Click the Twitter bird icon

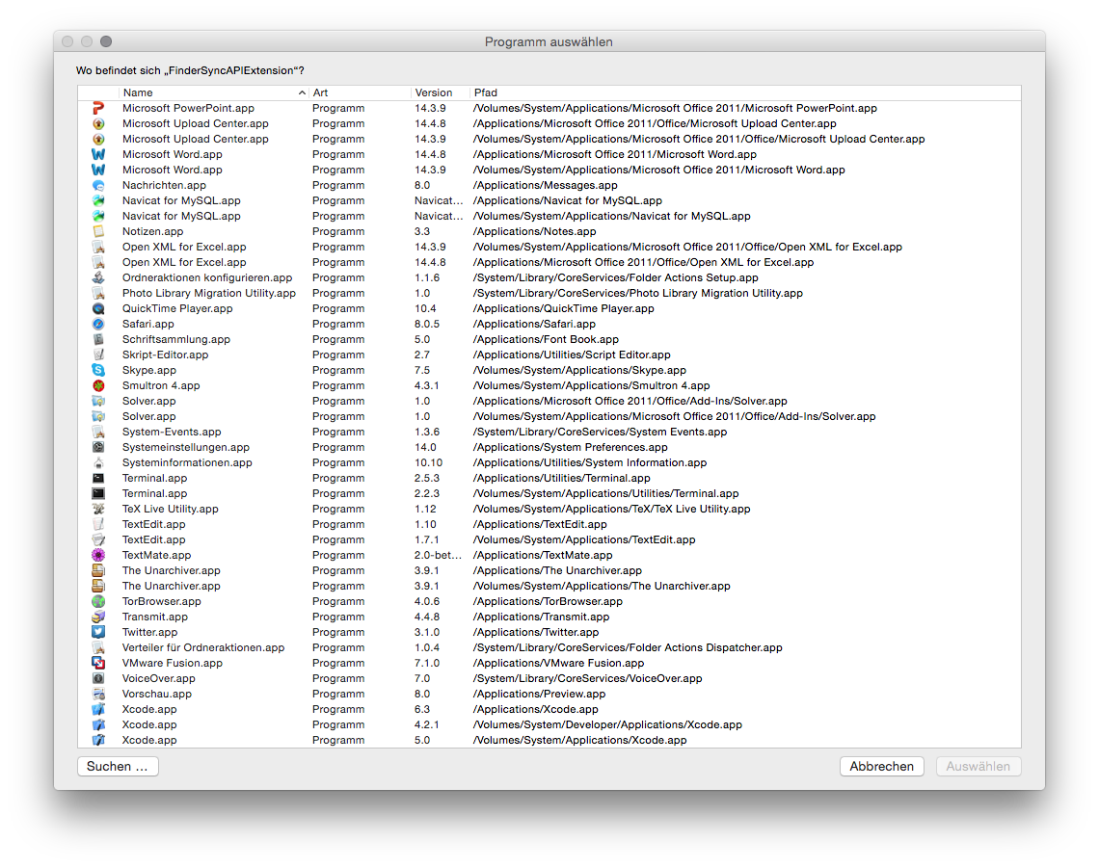[98, 632]
